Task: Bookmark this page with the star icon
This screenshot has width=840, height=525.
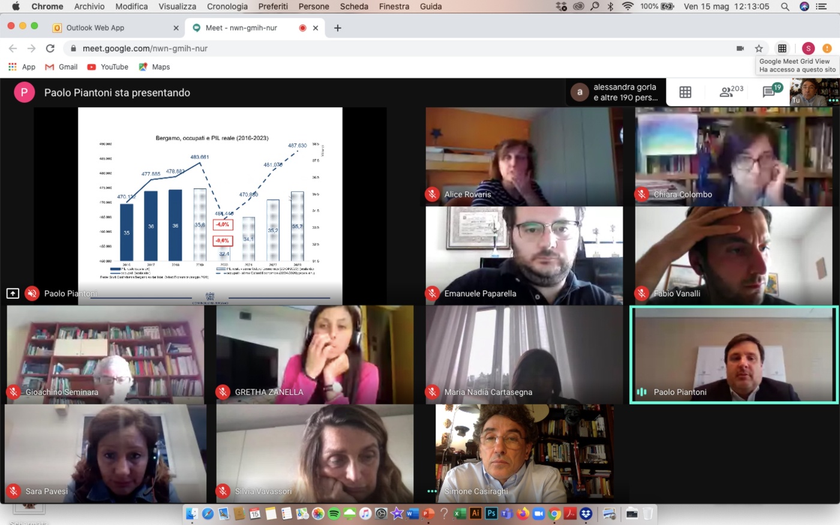Action: click(759, 49)
